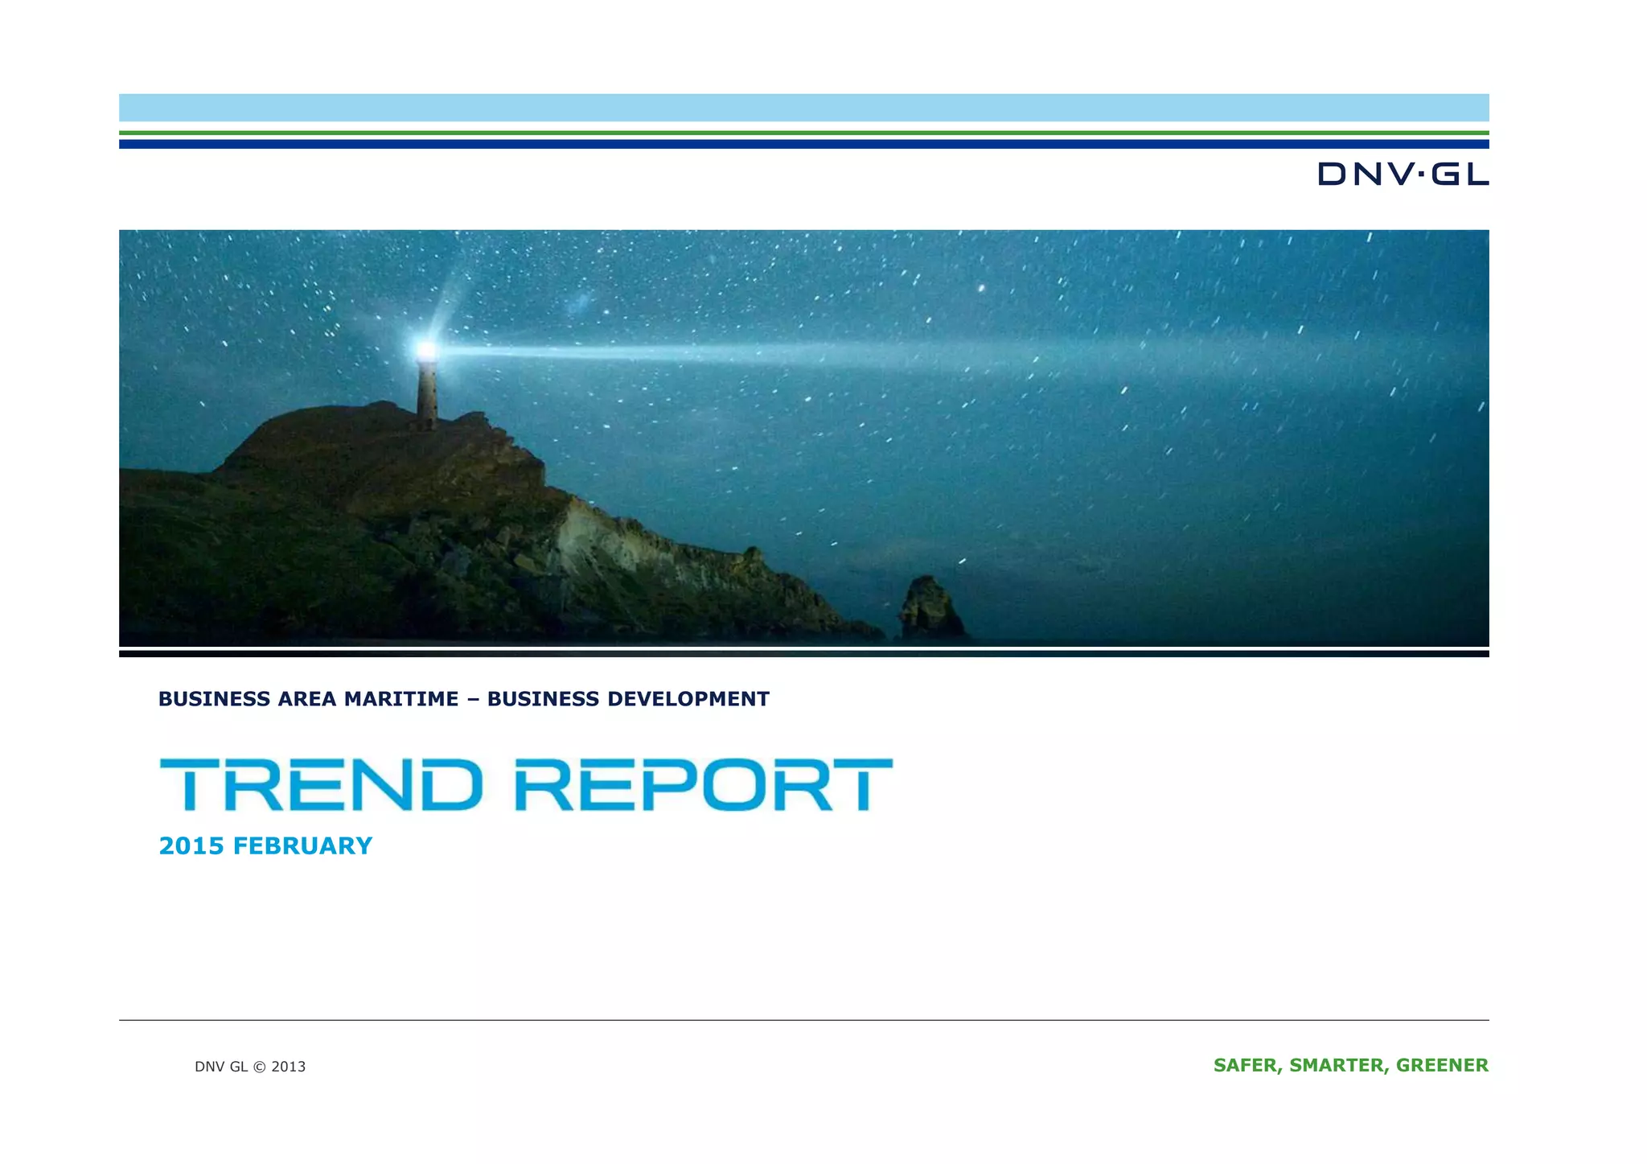Image resolution: width=1647 pixels, height=1164 pixels.
Task: Click the DNV GL © 2013 copyright notice
Action: click(250, 1067)
